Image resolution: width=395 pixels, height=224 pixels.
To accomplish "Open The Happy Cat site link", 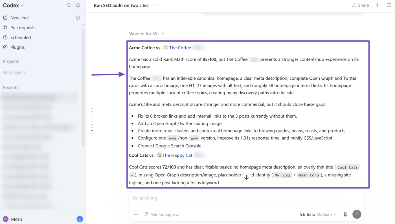I will click(x=177, y=155).
